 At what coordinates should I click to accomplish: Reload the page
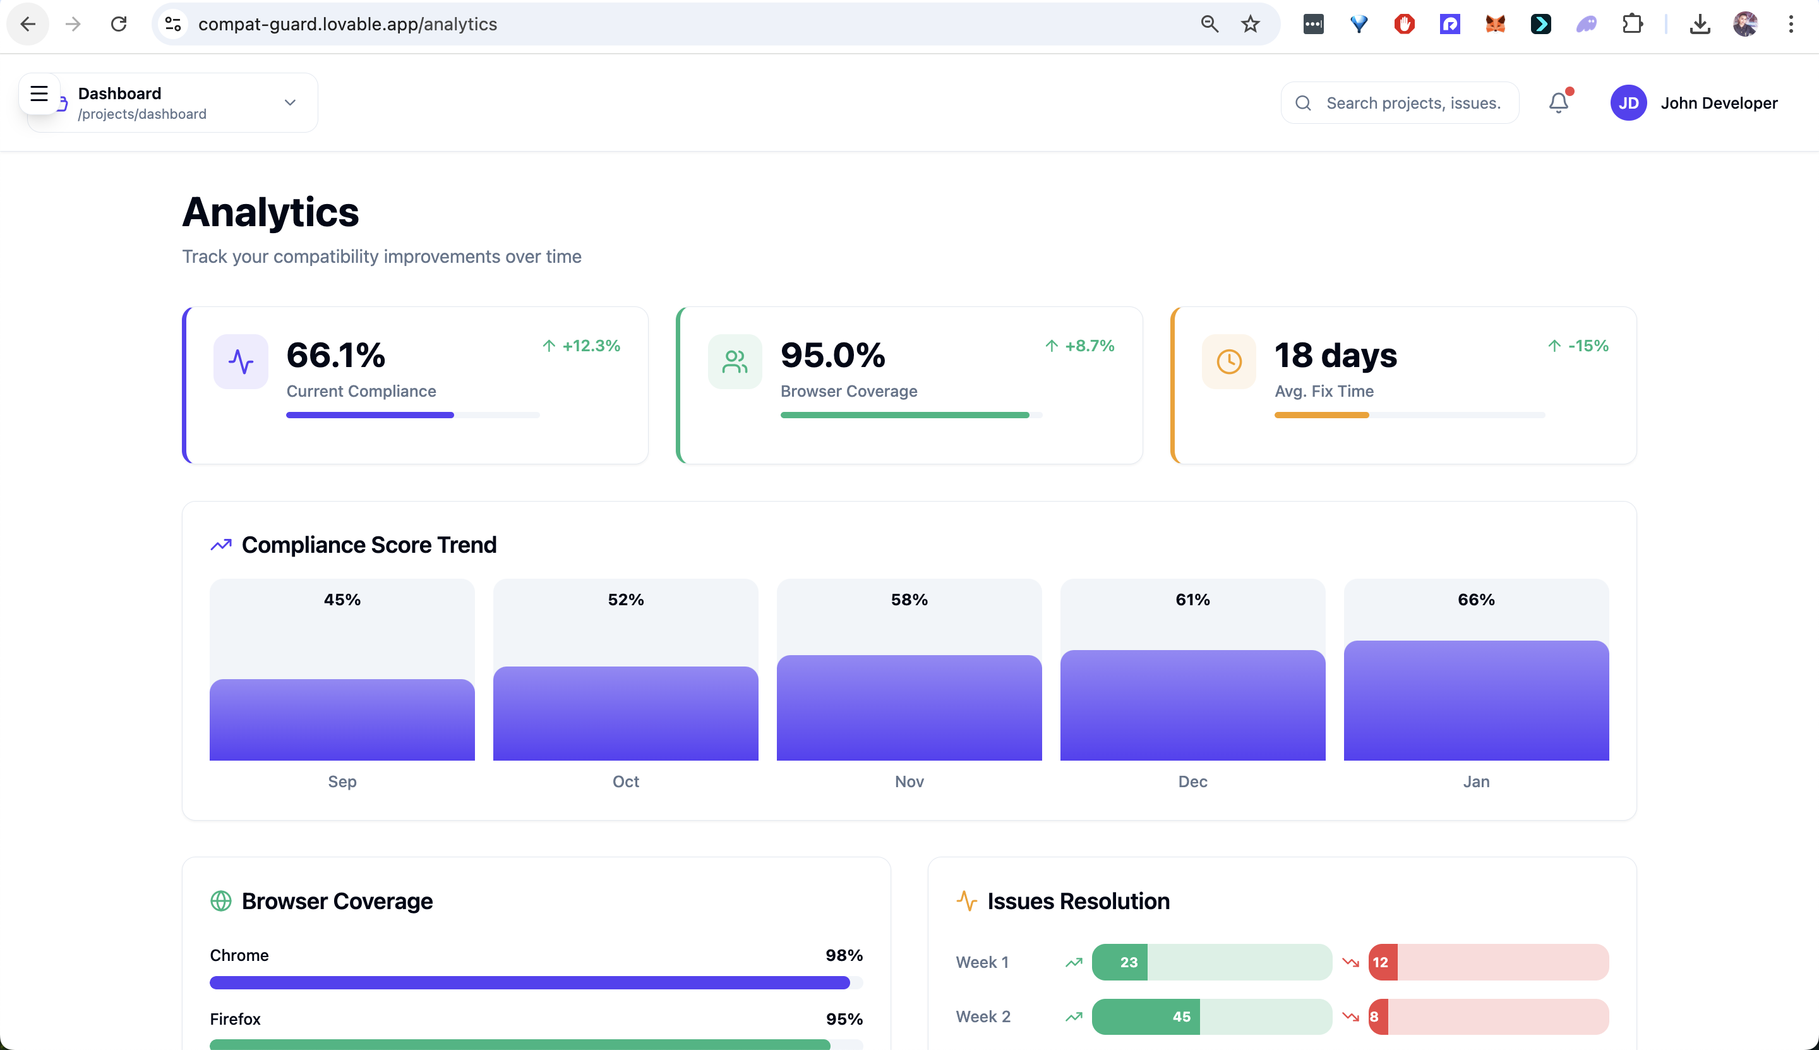coord(119,25)
